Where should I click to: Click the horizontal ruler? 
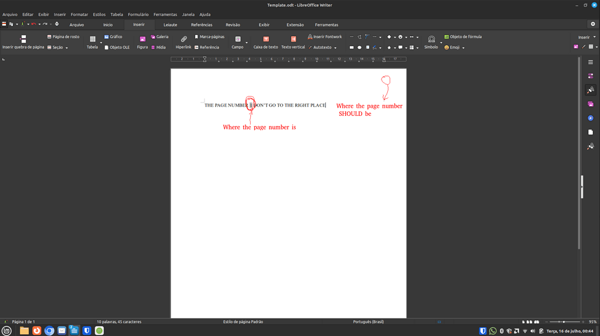pos(288,59)
